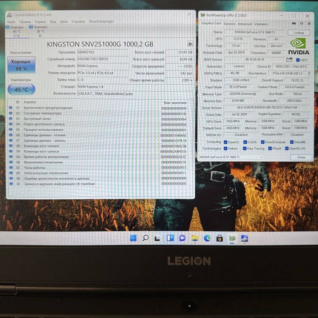Image resolution: width=318 pixels, height=318 pixels.
Task: Click the Атрибут column header
Action: pos(30,102)
